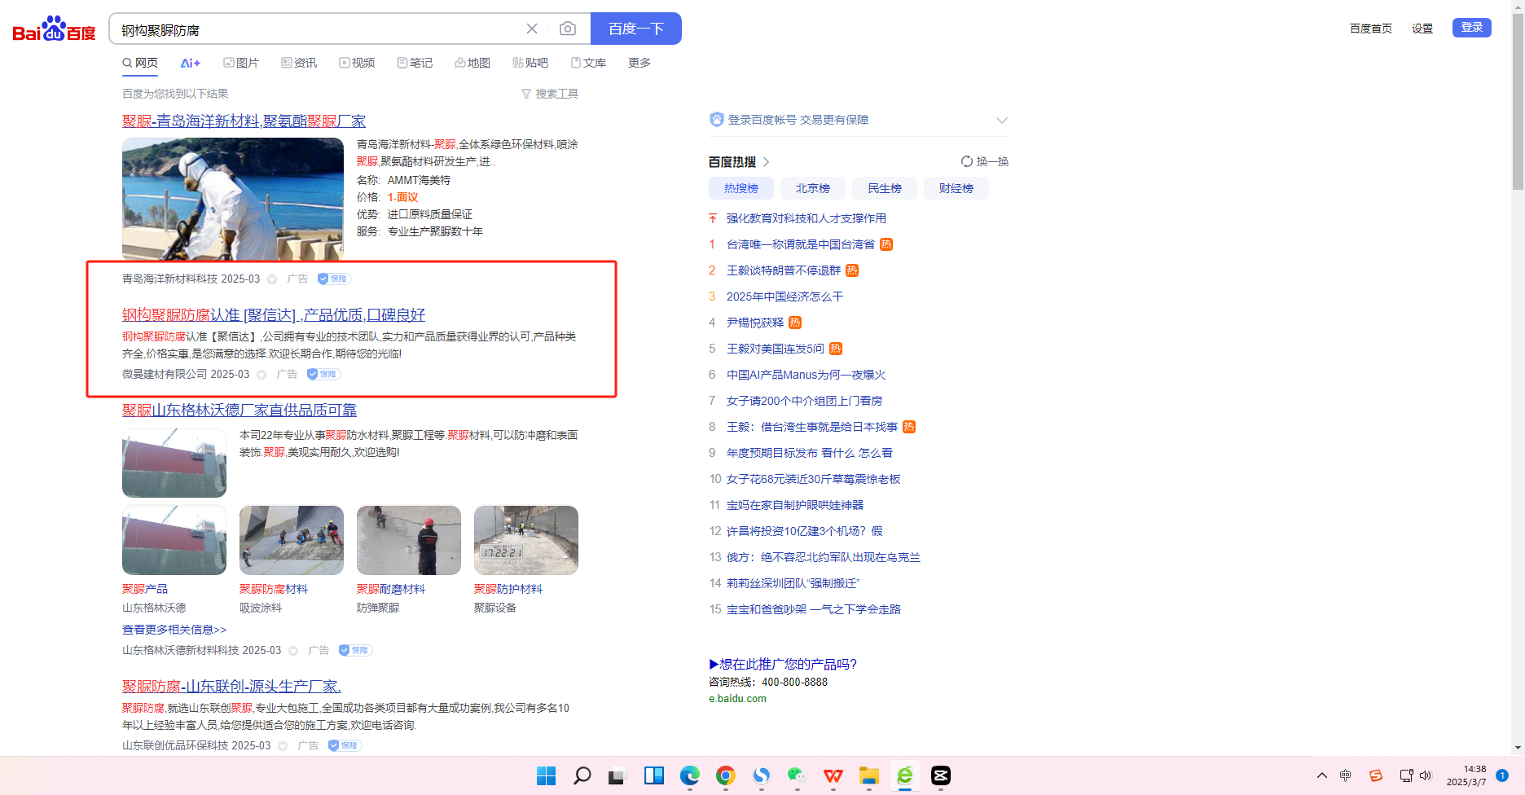This screenshot has width=1525, height=795.
Task: Click the 保障 badge under 青岛海洋新材料科技
Action: click(334, 279)
